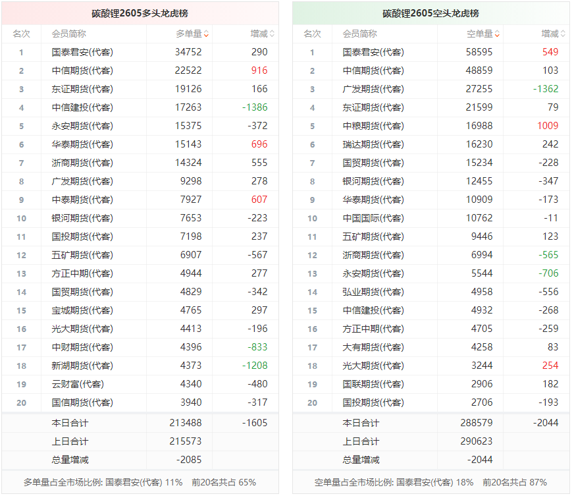The image size is (574, 496).
Task: Click long total change -2085
Action: [x=189, y=460]
